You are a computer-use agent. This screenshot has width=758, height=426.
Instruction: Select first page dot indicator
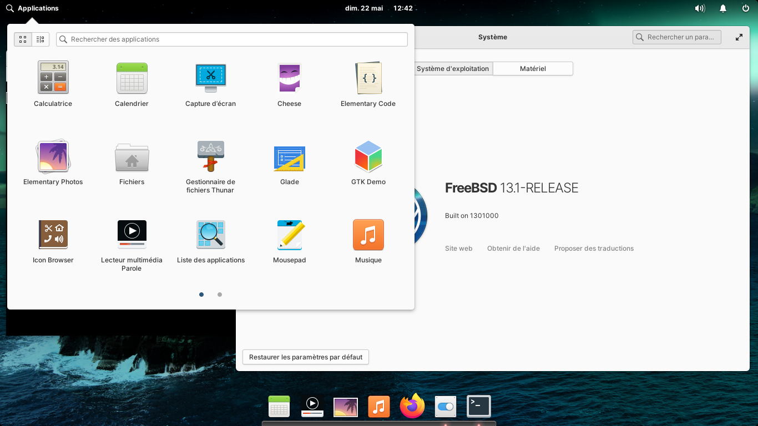coord(201,295)
